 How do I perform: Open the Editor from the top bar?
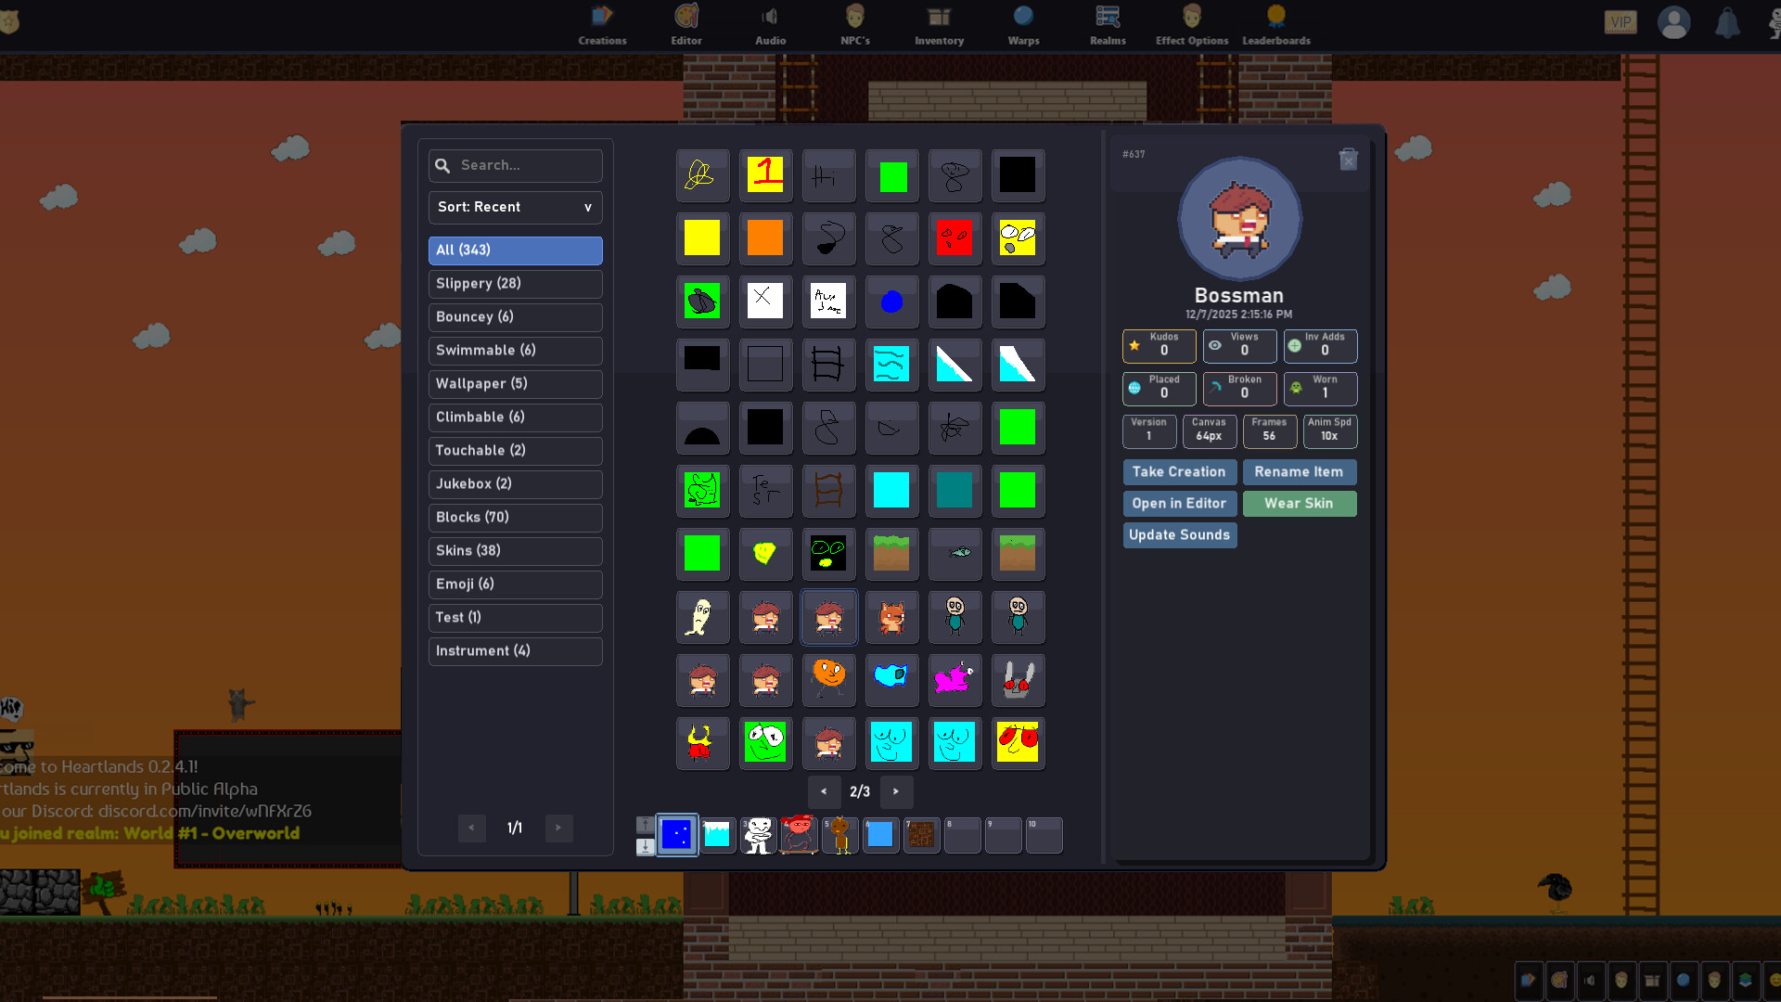point(686,25)
